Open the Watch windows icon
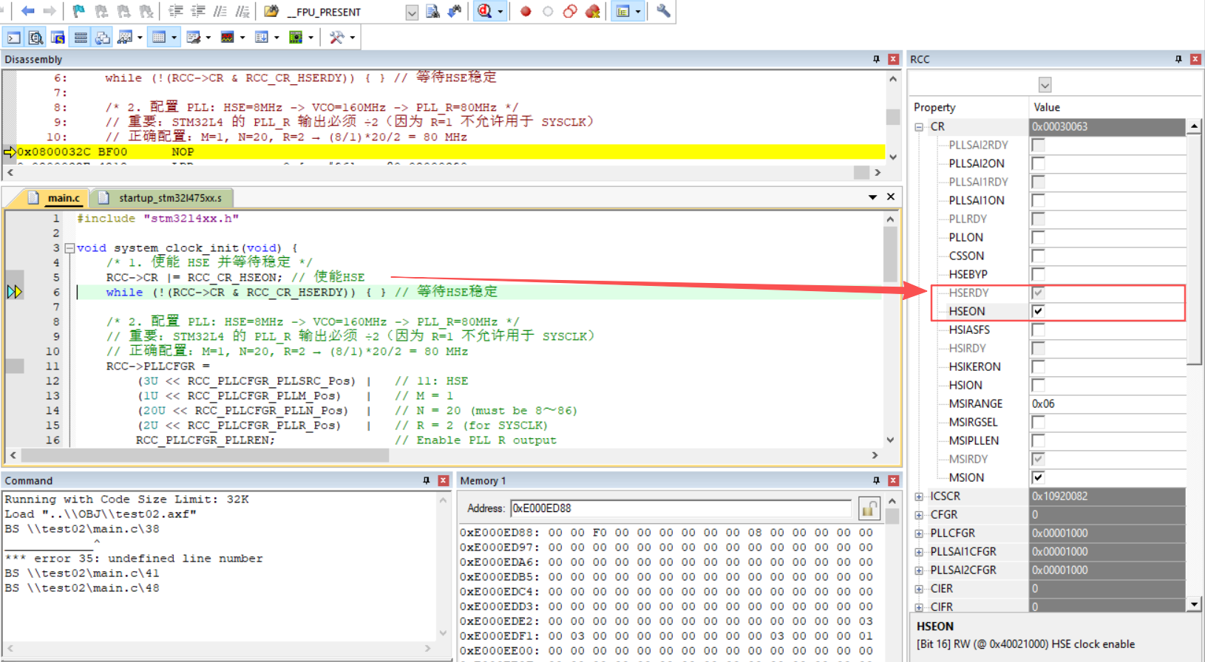 (125, 37)
